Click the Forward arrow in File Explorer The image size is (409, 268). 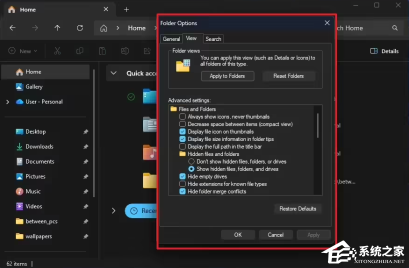click(x=35, y=28)
